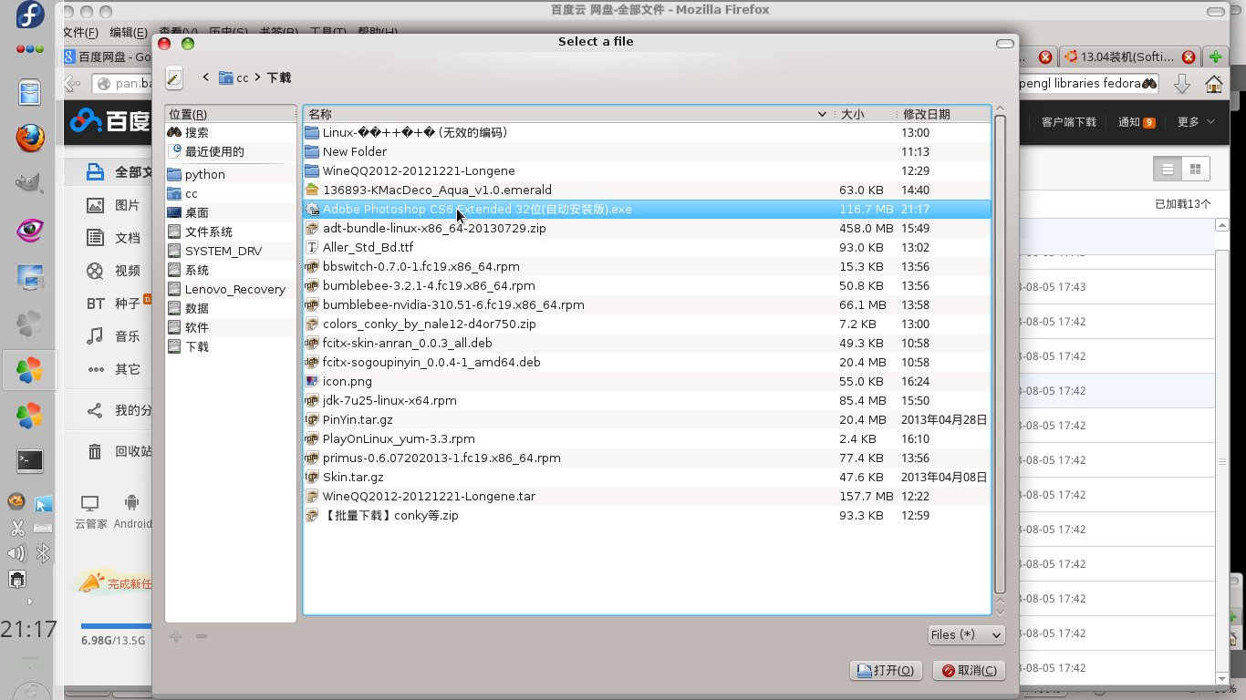Open the 编辑(E) menu in Firefox

[x=128, y=33]
